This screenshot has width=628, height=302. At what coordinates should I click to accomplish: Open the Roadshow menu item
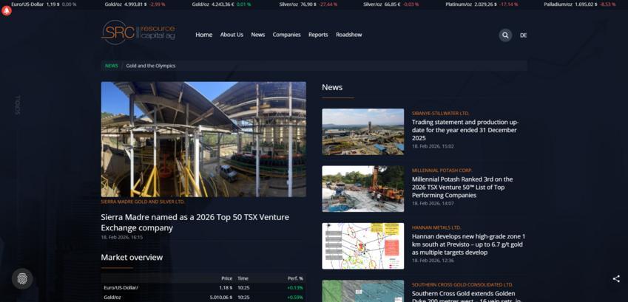(x=349, y=35)
